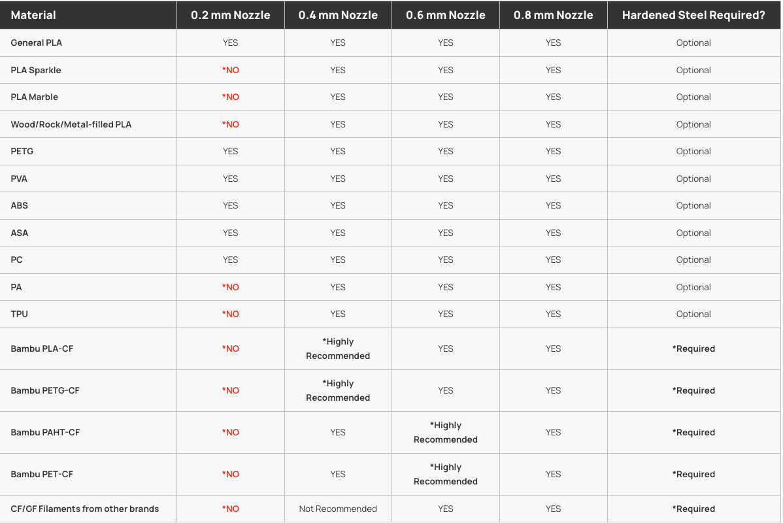Click the Material column header
Screen dimensions: 783x523
(x=33, y=15)
